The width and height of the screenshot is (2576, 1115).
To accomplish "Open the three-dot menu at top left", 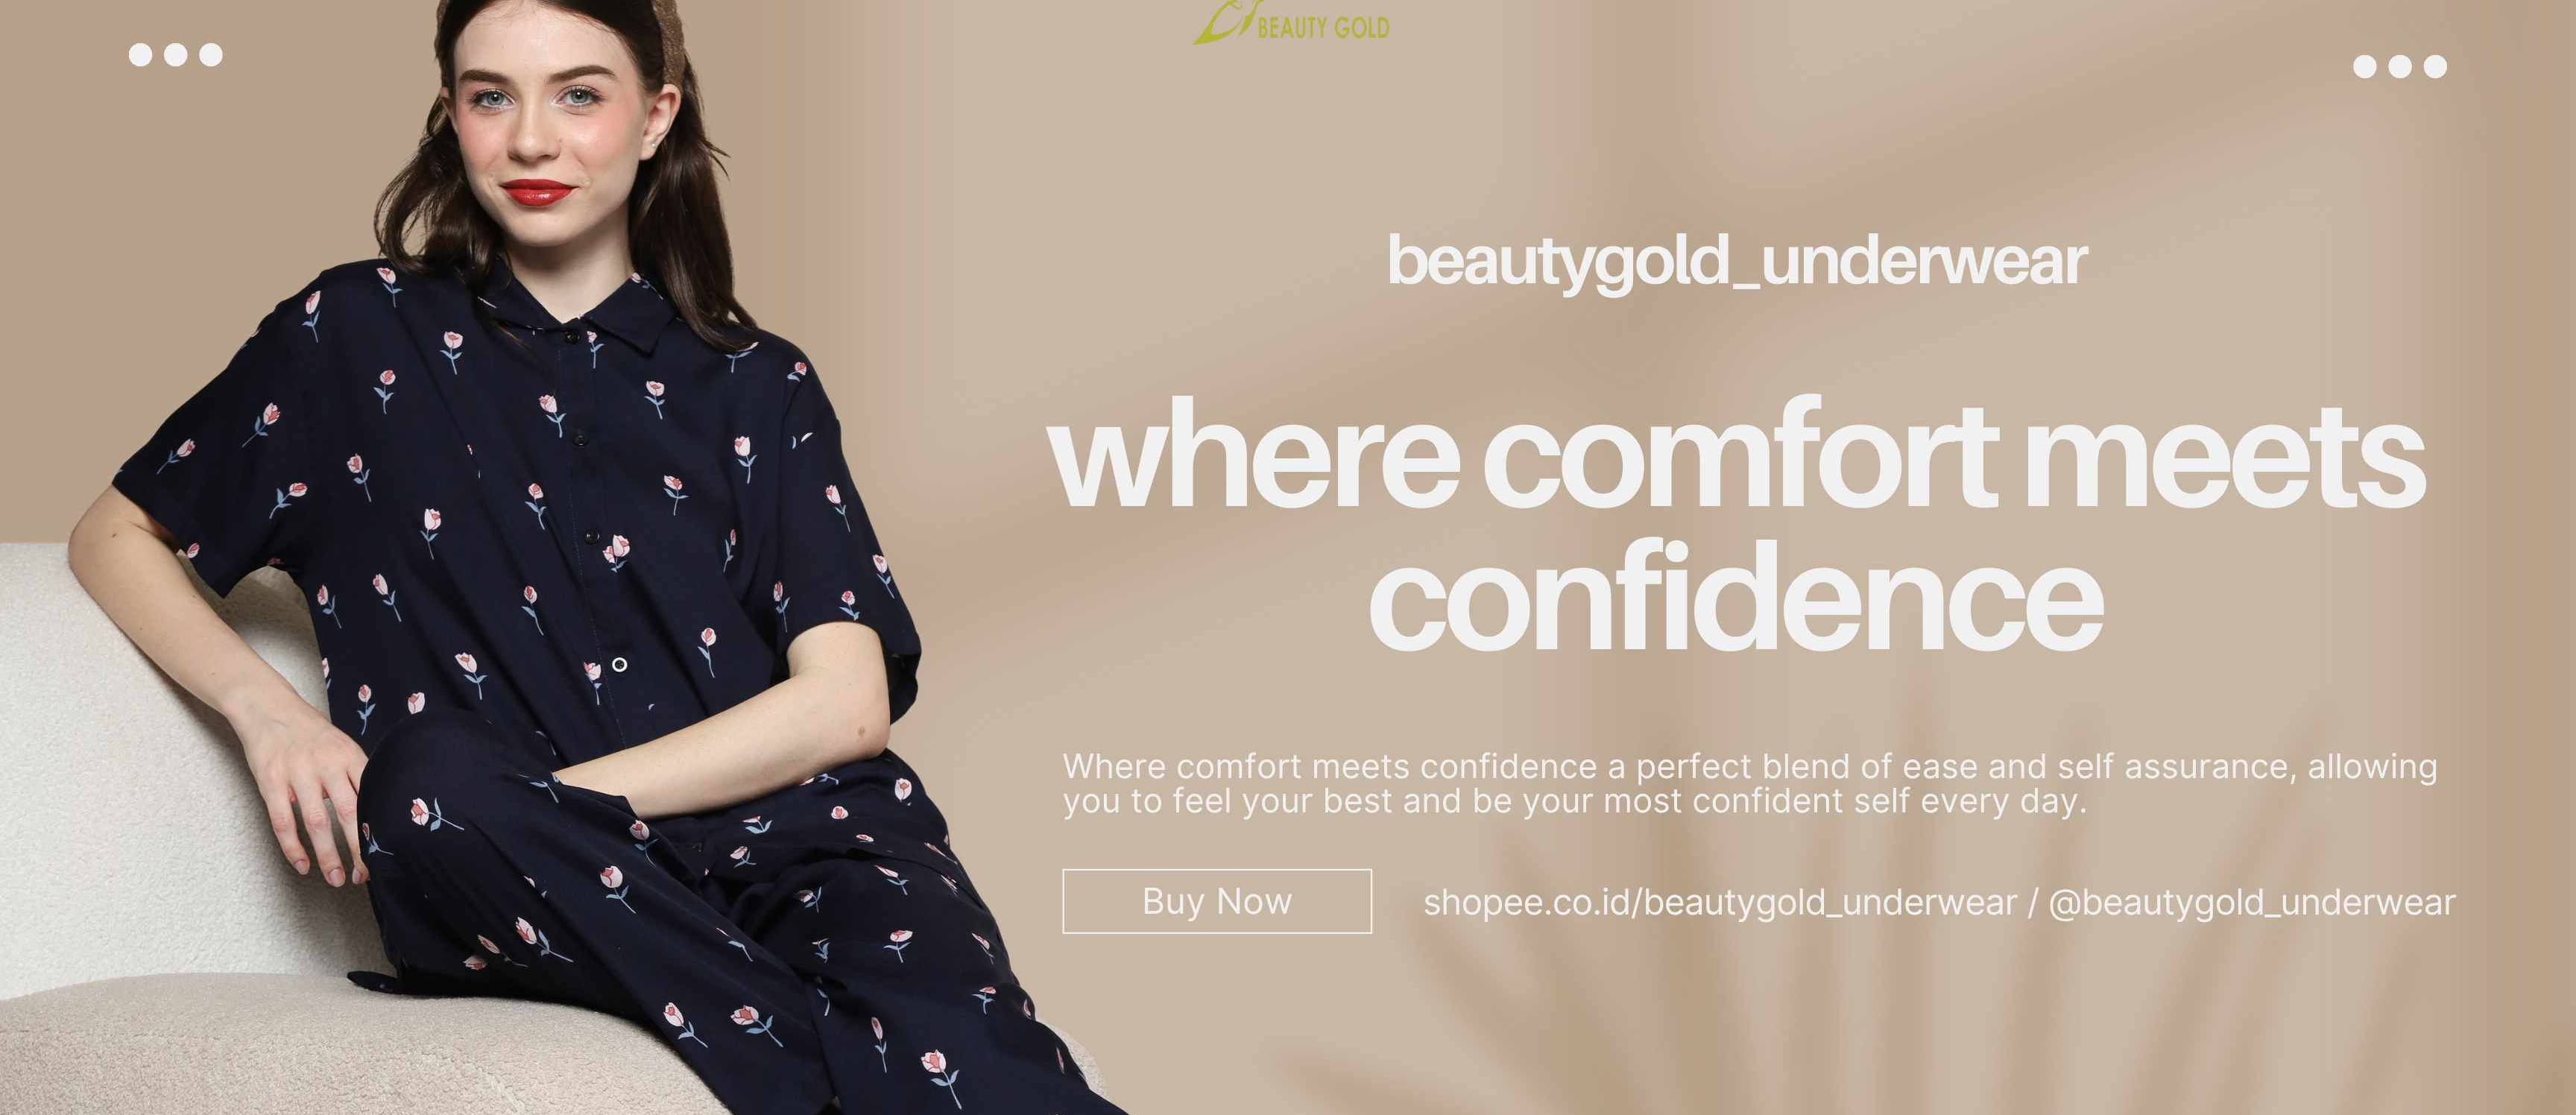I will (176, 55).
